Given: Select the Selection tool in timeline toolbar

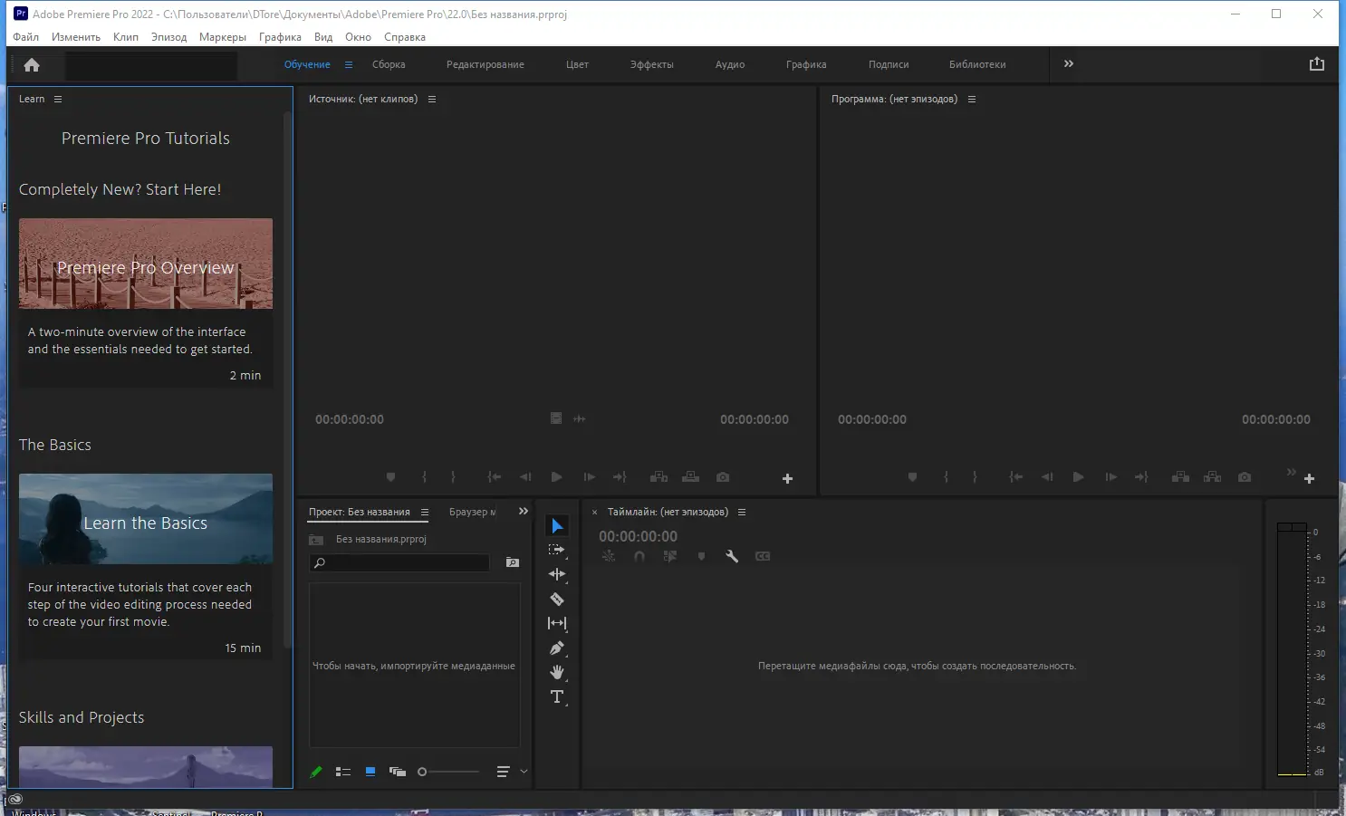Looking at the screenshot, I should [555, 525].
